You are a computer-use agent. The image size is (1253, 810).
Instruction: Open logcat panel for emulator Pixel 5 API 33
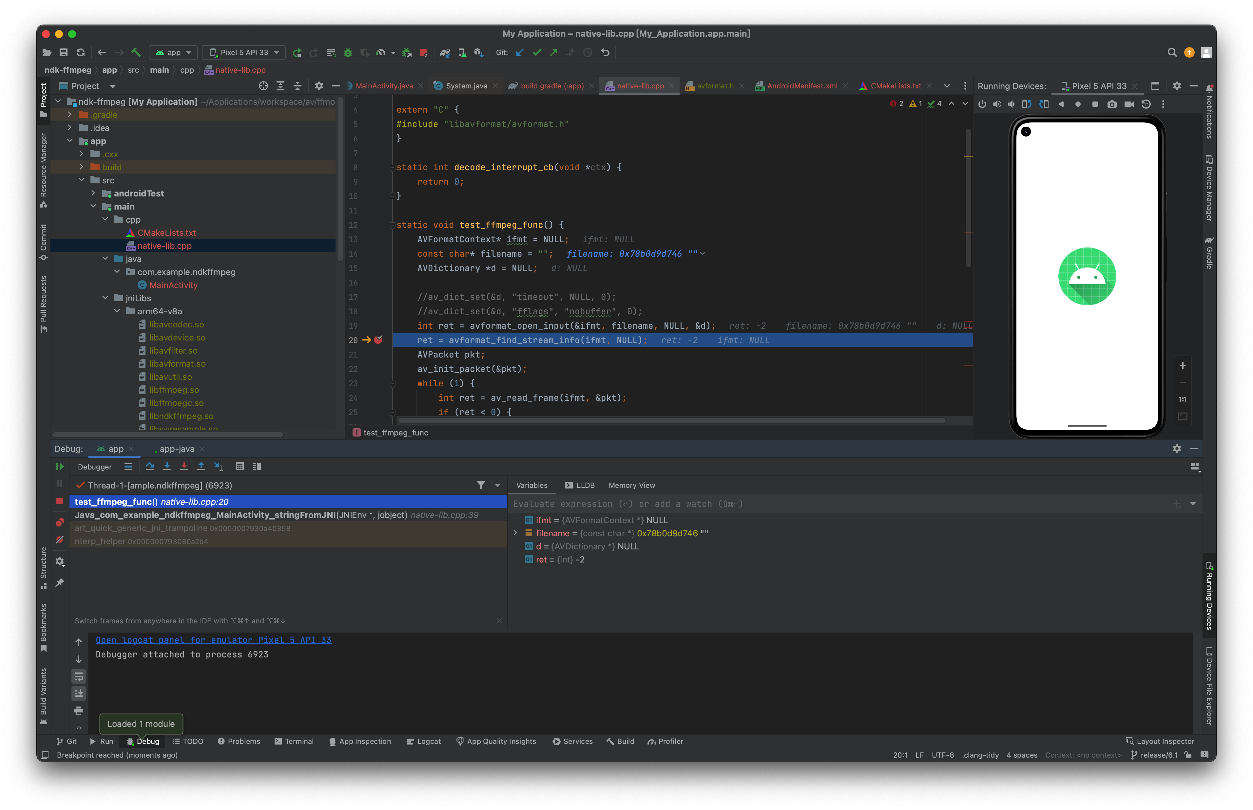[x=213, y=640]
